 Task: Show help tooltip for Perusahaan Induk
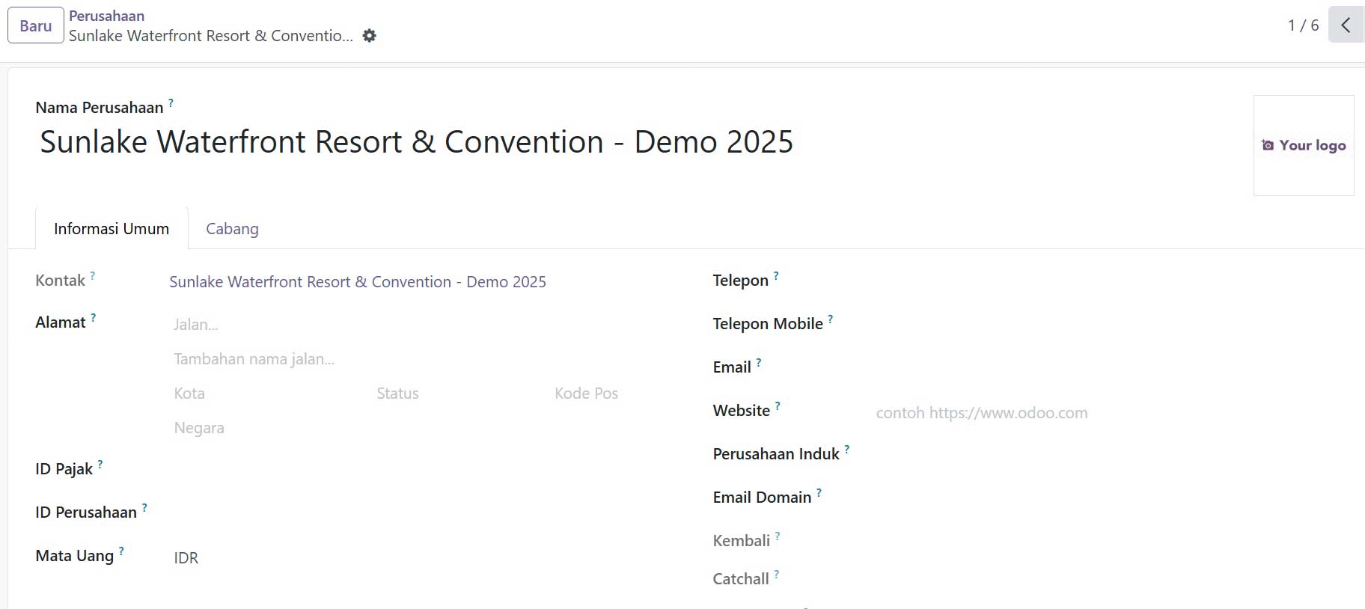pyautogui.click(x=847, y=450)
